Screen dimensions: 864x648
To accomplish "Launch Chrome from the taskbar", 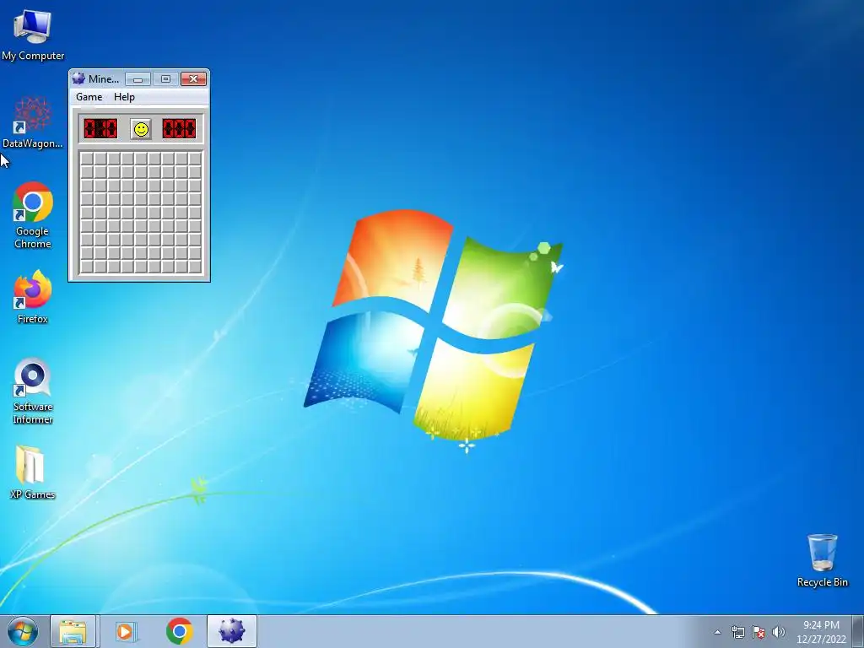I will click(x=179, y=631).
